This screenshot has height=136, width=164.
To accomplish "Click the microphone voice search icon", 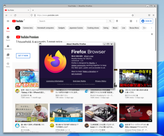I will [x=117, y=21].
